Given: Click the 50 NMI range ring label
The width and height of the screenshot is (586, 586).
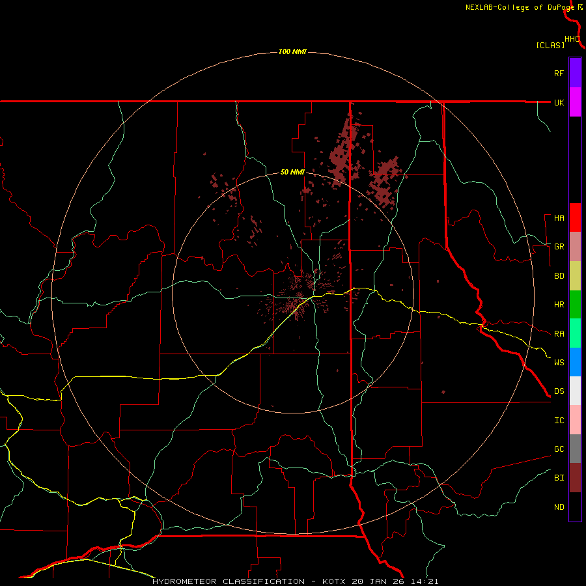Looking at the screenshot, I should pos(292,172).
